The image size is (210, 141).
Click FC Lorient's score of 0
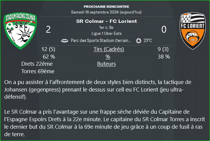[x=164, y=30]
